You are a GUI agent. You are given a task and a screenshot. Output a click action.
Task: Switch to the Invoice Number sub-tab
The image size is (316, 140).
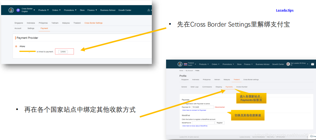[x=242, y=87]
